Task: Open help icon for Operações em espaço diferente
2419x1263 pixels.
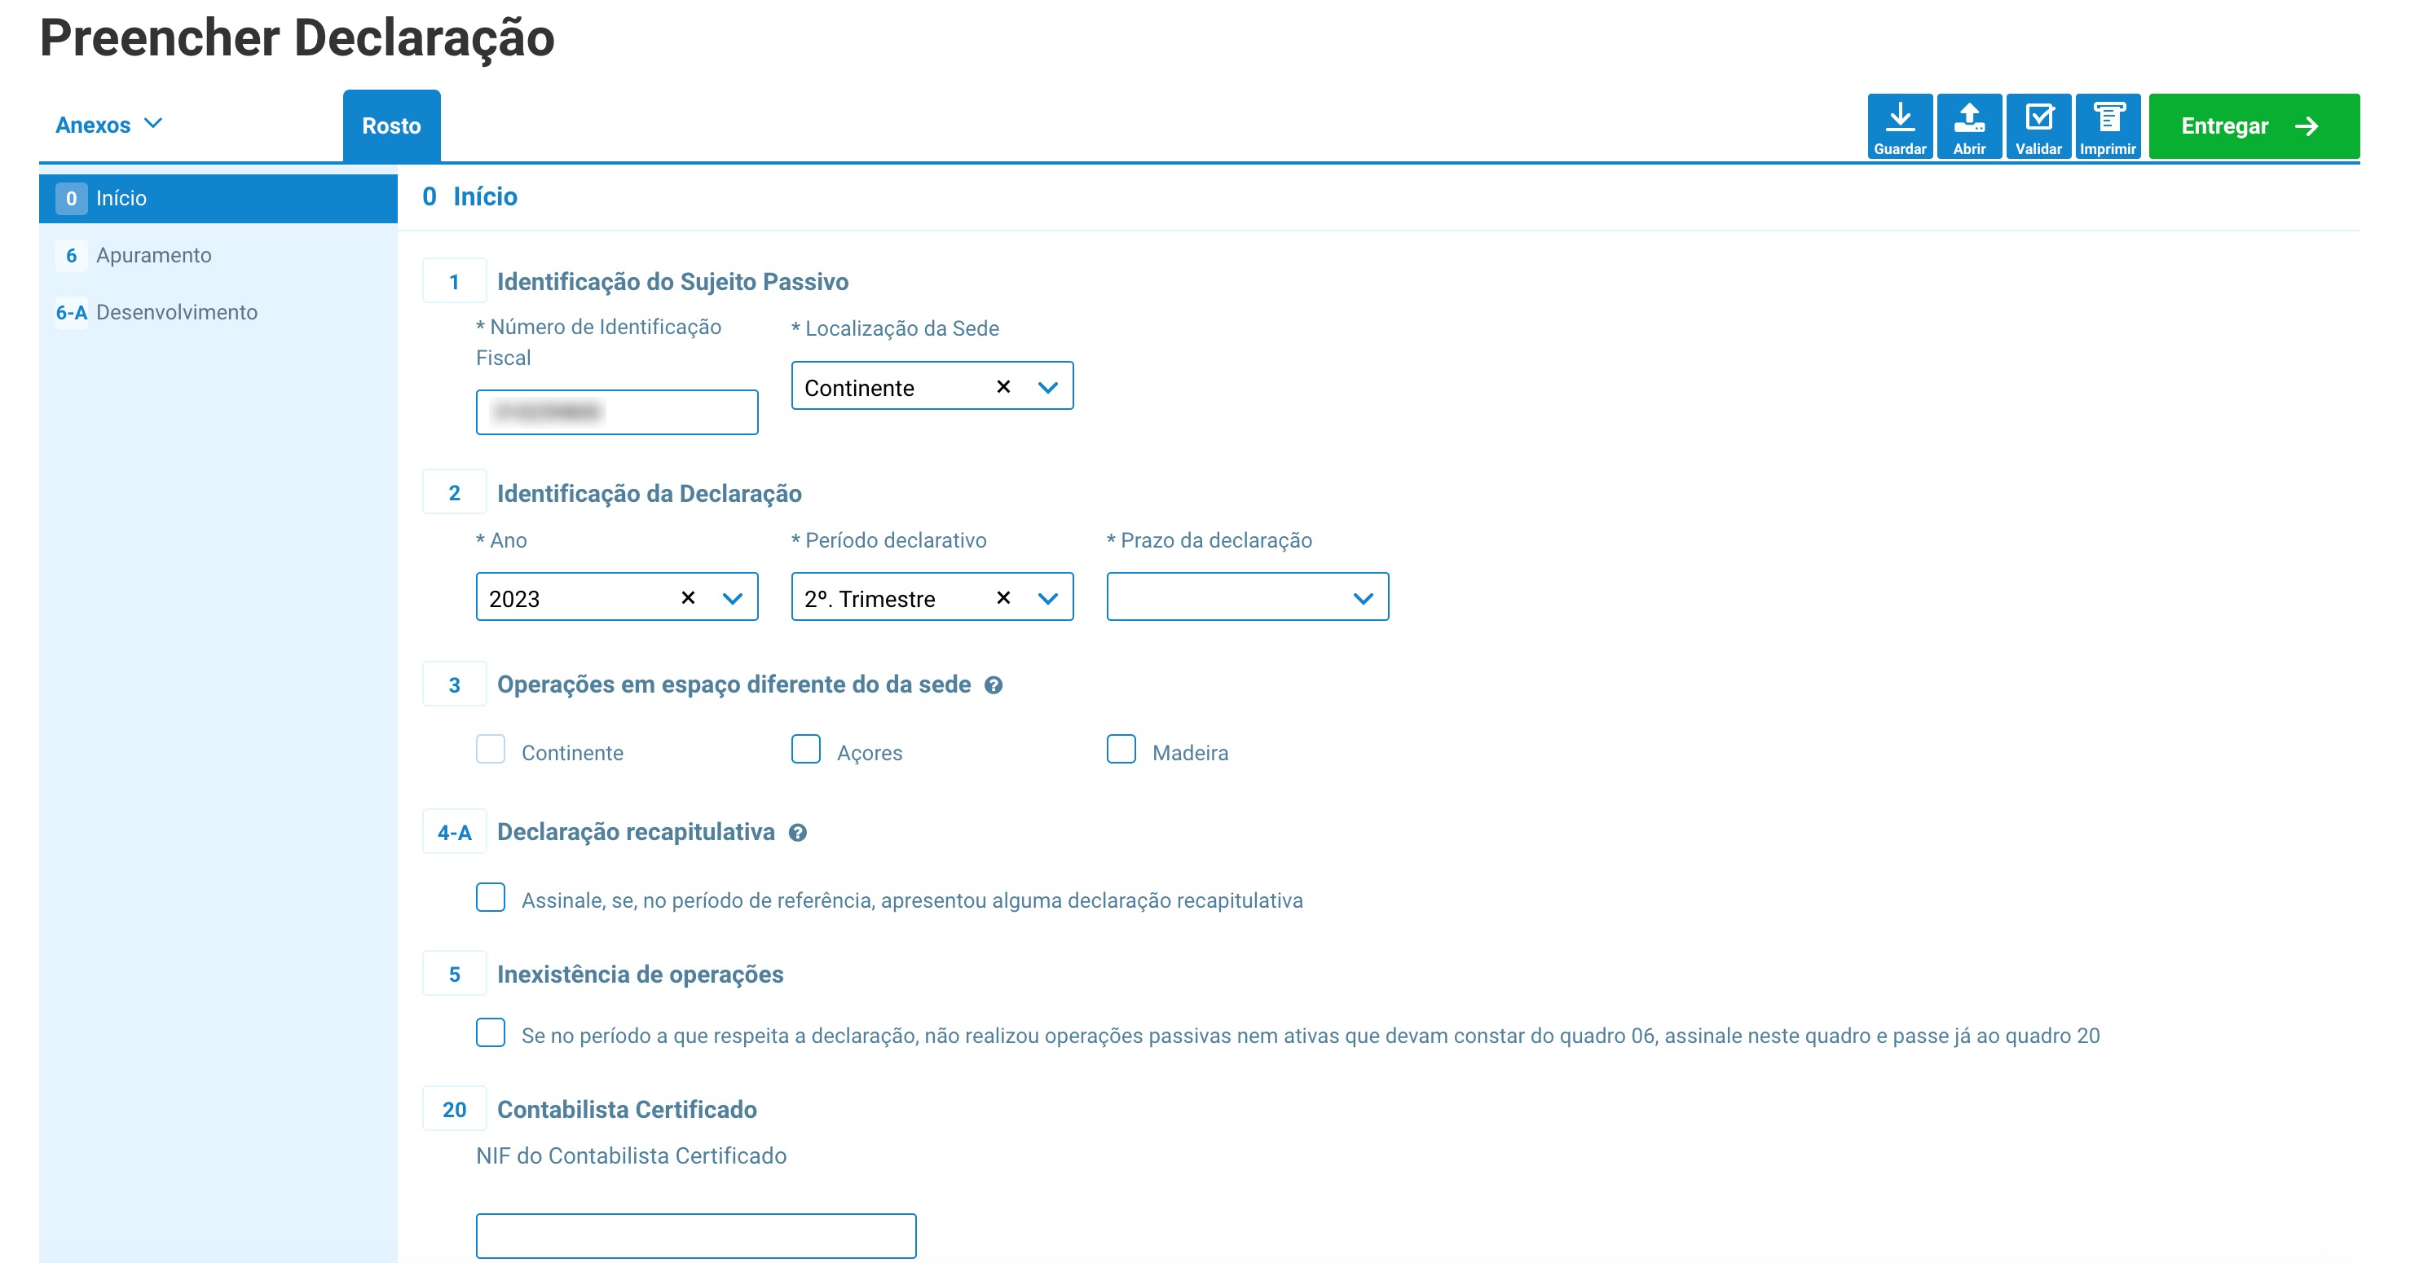Action: [x=994, y=685]
